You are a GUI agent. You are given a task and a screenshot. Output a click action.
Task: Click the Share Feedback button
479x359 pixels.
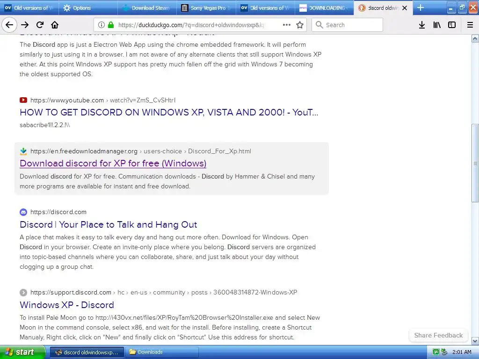(x=438, y=335)
